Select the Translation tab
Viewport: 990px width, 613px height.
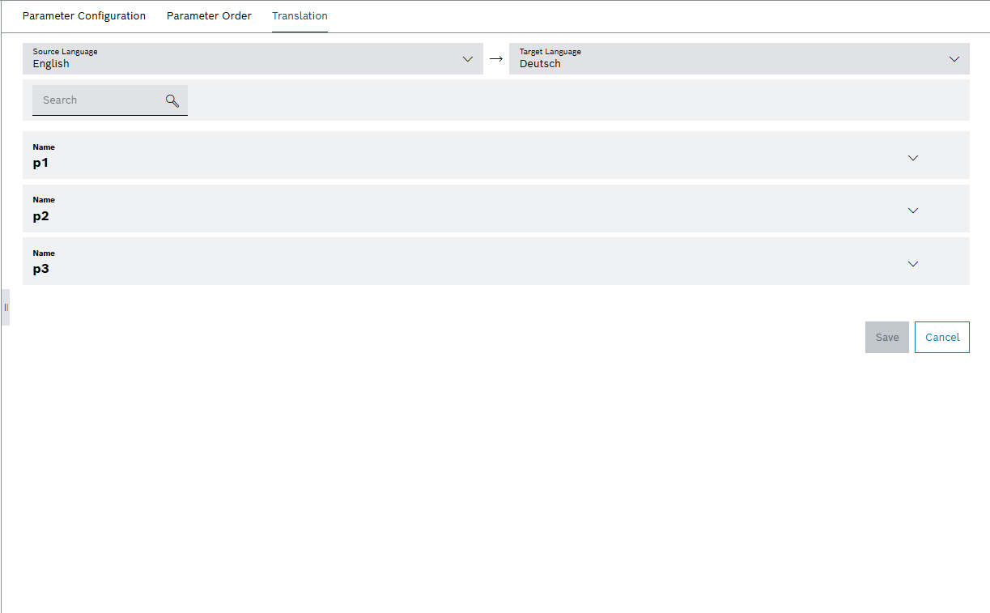300,15
